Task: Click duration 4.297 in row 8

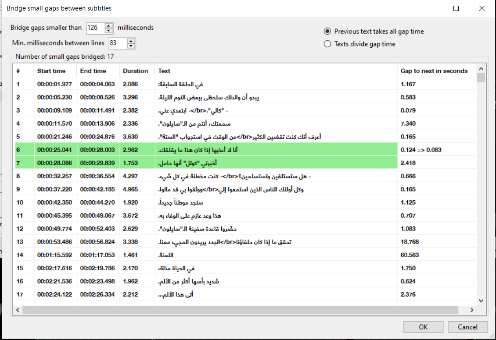Action: [130, 176]
